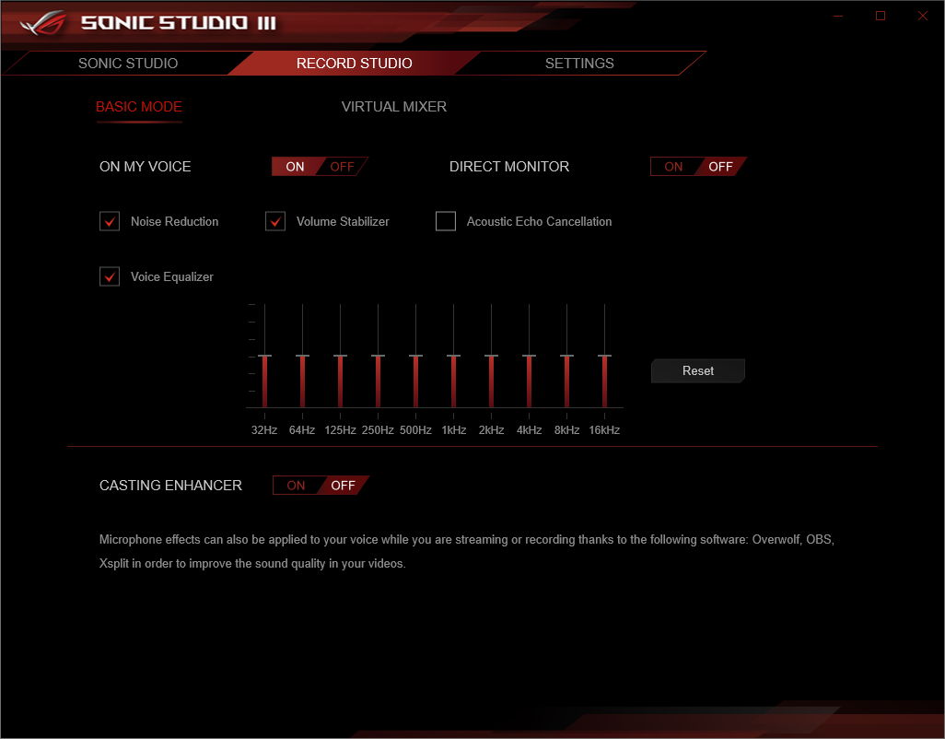Viewport: 945px width, 739px height.
Task: Minimize the Sonic Studio window
Action: coord(837,15)
